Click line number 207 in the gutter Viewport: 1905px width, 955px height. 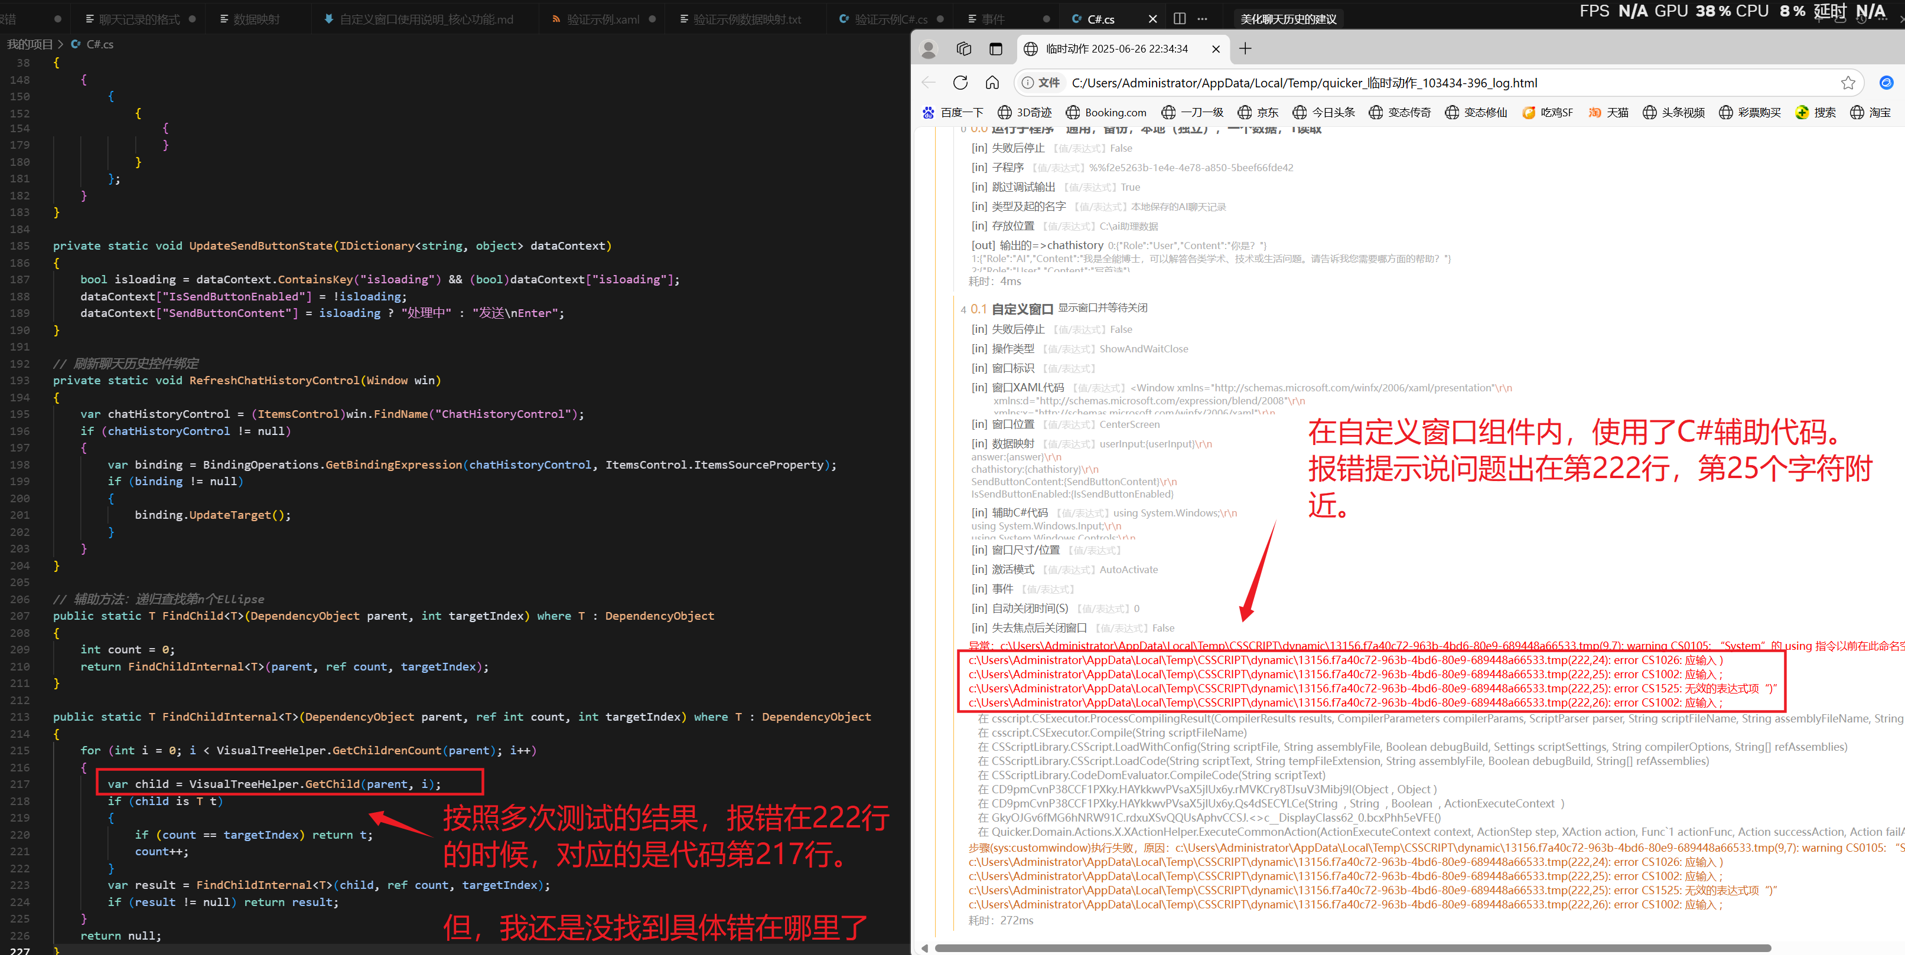(x=20, y=616)
